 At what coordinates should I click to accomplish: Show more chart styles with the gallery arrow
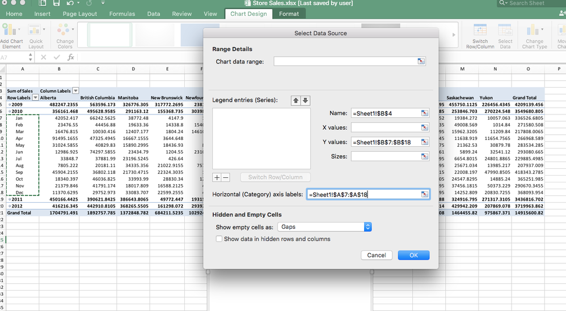point(454,35)
